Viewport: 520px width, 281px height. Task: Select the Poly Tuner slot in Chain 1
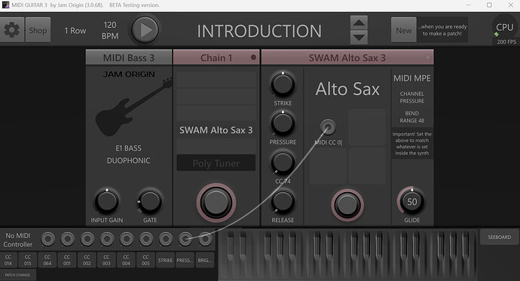[x=216, y=163]
